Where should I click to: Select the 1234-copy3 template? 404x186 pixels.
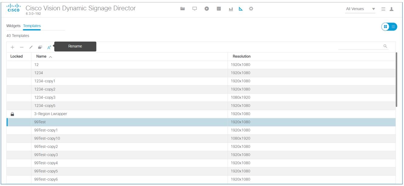point(201,98)
